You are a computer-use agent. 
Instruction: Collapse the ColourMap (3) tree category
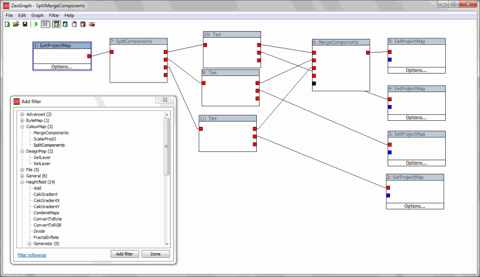(22, 127)
